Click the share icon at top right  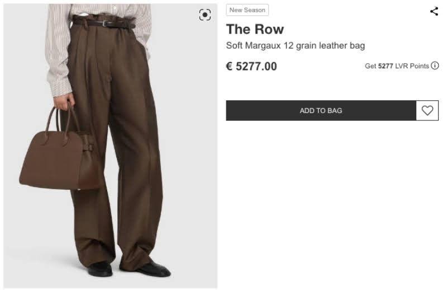pos(434,11)
